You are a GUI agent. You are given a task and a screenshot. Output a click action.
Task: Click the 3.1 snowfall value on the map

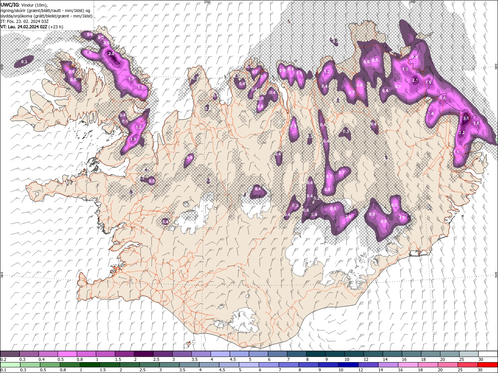tap(466, 118)
